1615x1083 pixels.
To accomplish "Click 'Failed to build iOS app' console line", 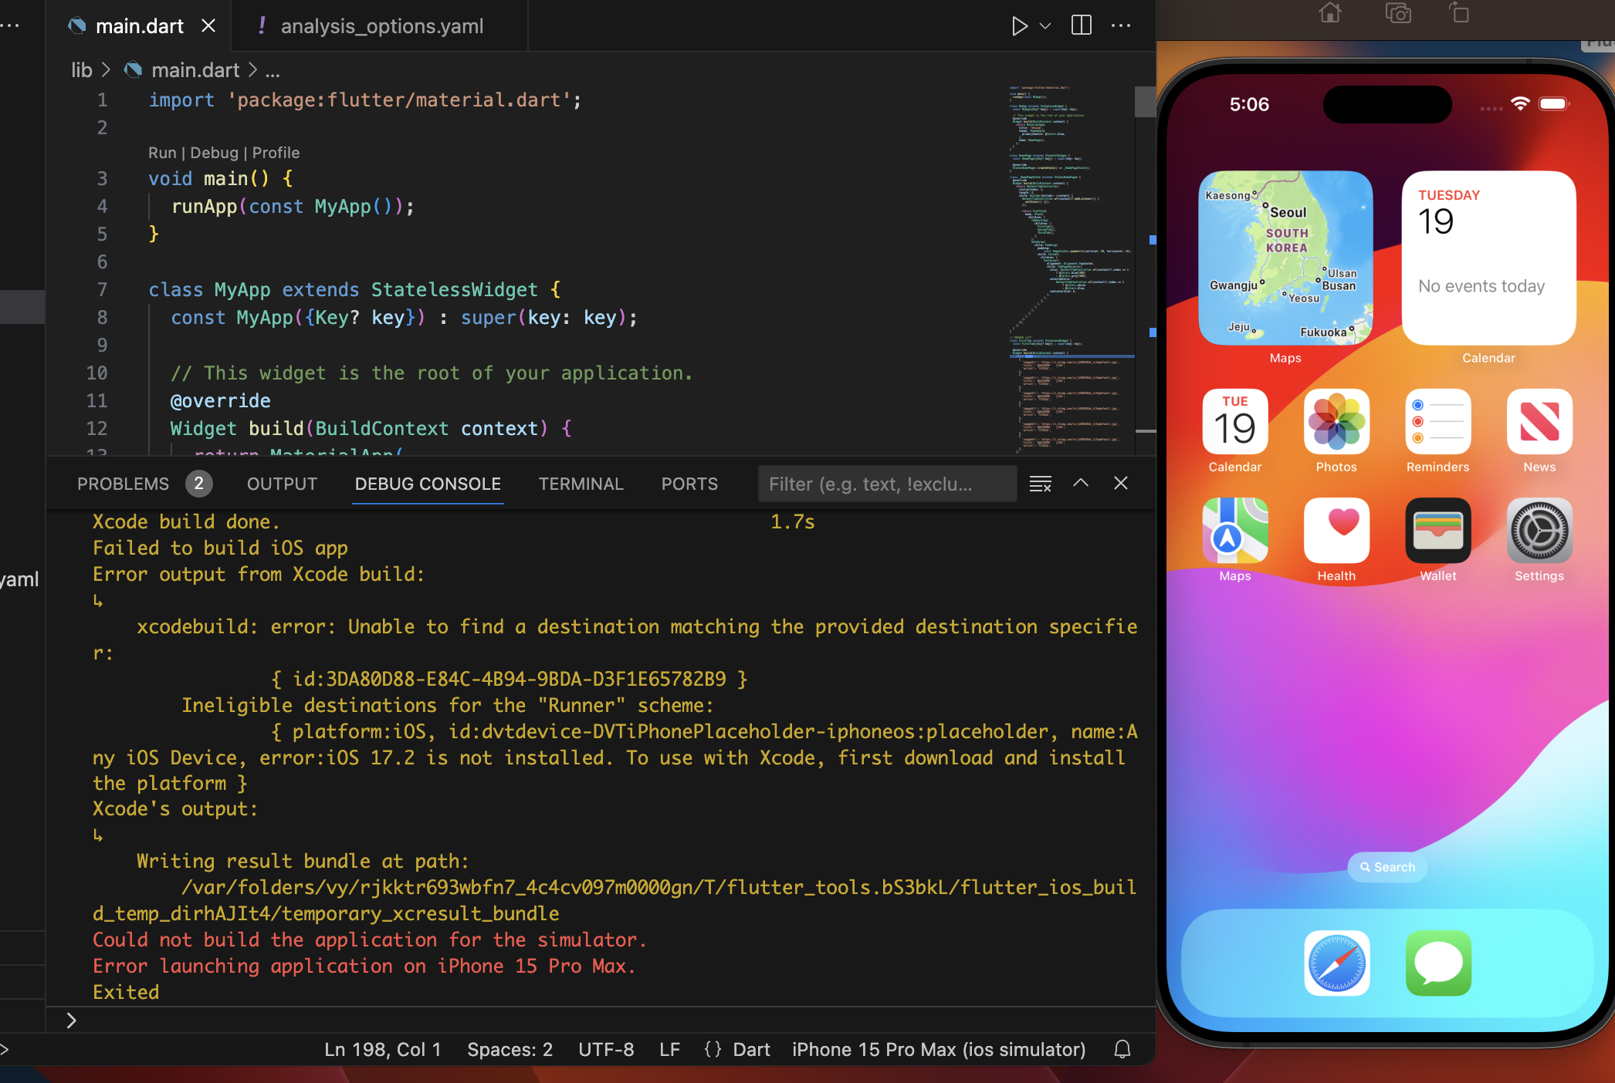I will (x=220, y=548).
